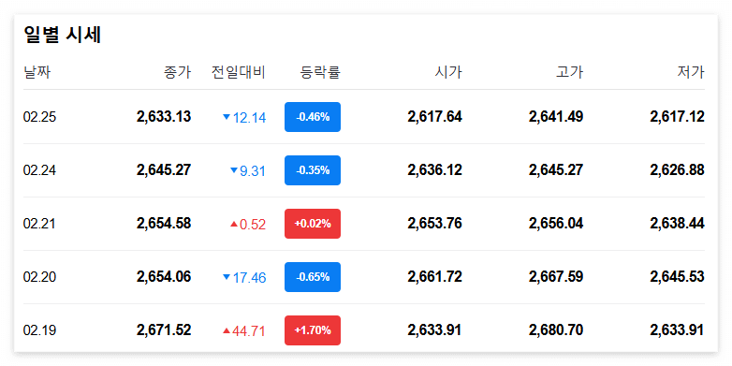Click high price 2,641.49
The height and width of the screenshot is (366, 732).
click(556, 117)
